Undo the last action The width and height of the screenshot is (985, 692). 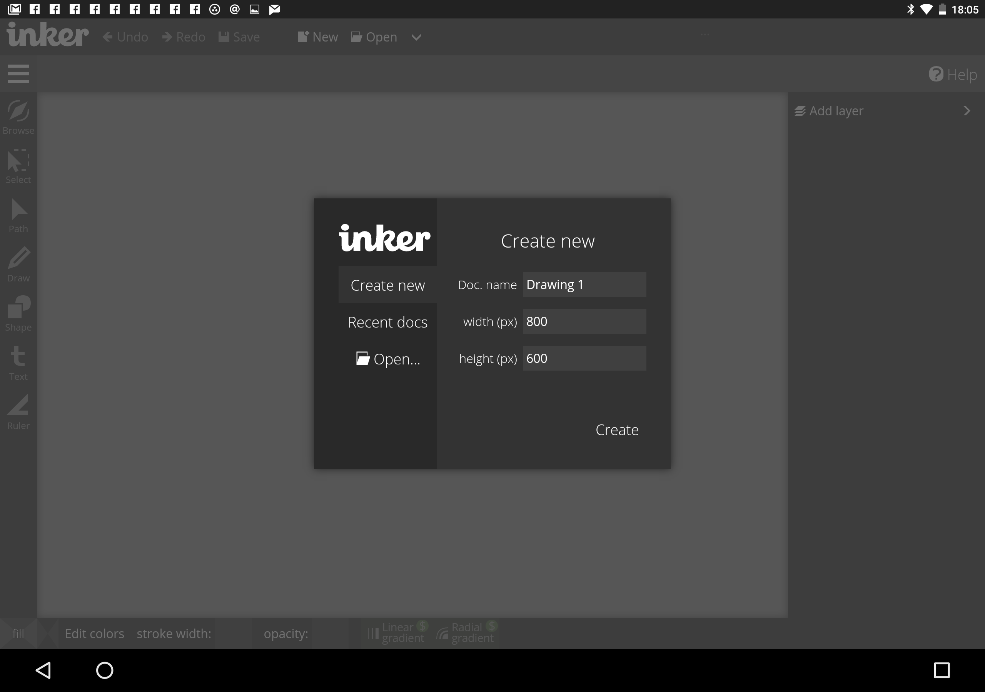(x=125, y=37)
